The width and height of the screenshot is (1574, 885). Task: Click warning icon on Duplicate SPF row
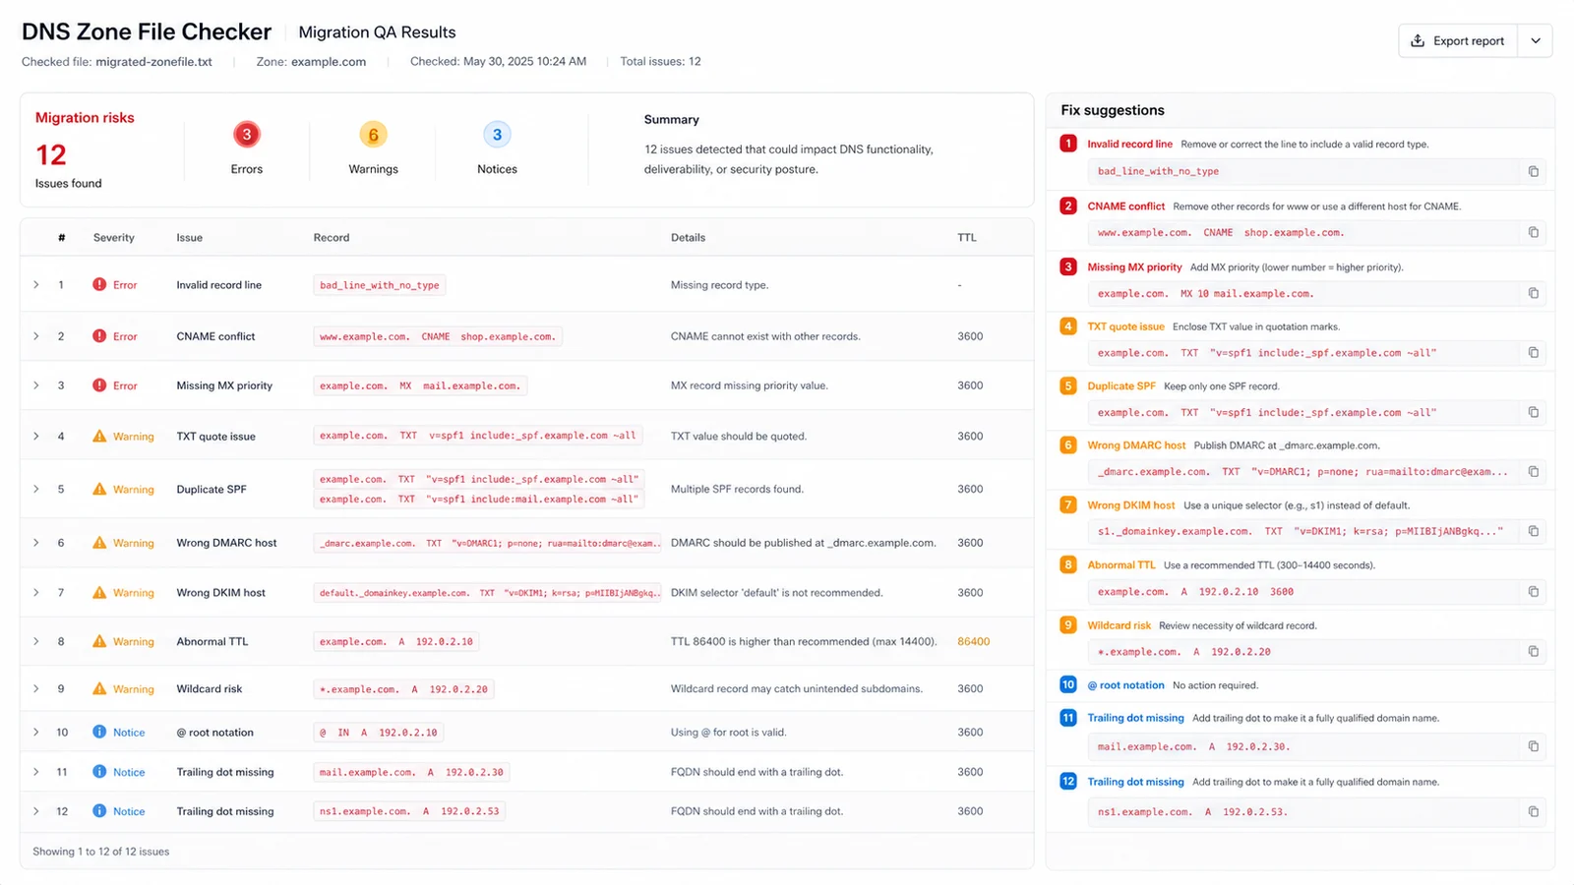coord(99,489)
